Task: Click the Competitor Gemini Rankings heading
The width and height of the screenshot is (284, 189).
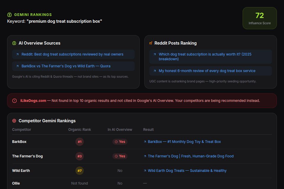Action: [47, 121]
